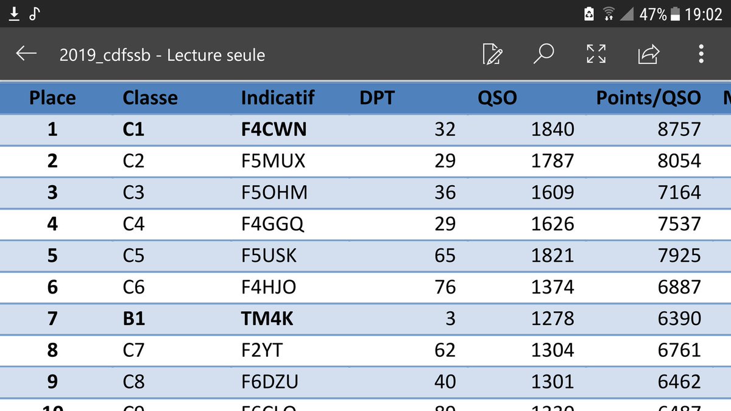The image size is (731, 411).
Task: Tap the battery saver recycle icon
Action: (589, 14)
